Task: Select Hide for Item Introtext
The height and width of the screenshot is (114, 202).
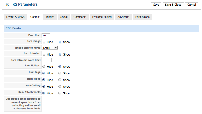Action: point(44,54)
